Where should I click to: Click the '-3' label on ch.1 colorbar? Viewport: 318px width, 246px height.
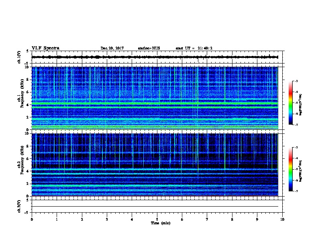pyautogui.click(x=296, y=81)
